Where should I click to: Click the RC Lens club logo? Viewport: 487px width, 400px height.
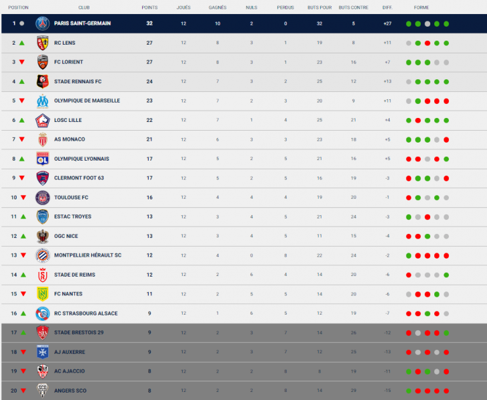pos(43,43)
